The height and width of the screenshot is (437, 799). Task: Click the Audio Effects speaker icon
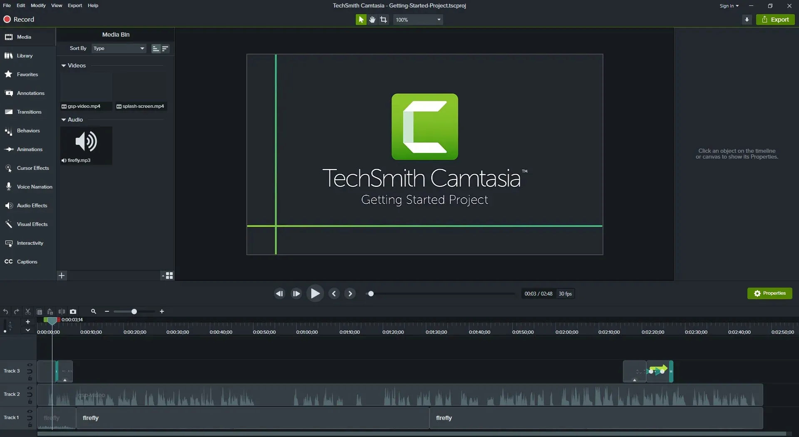tap(9, 206)
